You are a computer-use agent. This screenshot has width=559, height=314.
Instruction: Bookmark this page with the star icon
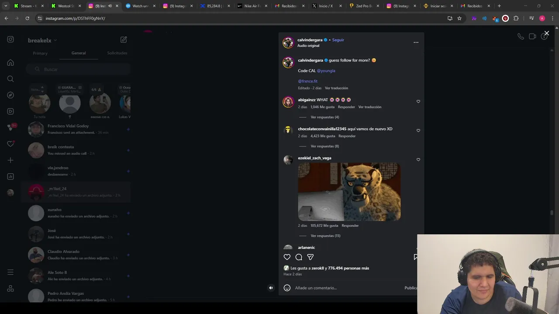tap(459, 18)
